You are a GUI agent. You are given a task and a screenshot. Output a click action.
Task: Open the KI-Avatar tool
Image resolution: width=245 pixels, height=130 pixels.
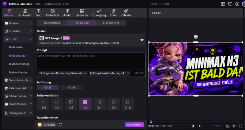coord(25,13)
